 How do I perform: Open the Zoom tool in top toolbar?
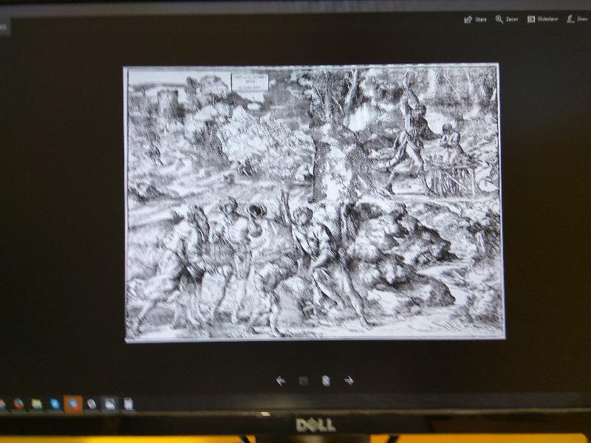[x=507, y=19]
